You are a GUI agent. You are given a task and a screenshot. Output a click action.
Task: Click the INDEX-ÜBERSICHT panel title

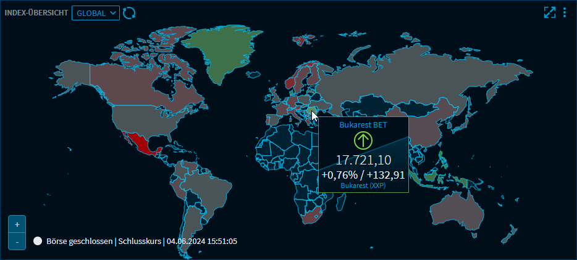pos(36,13)
